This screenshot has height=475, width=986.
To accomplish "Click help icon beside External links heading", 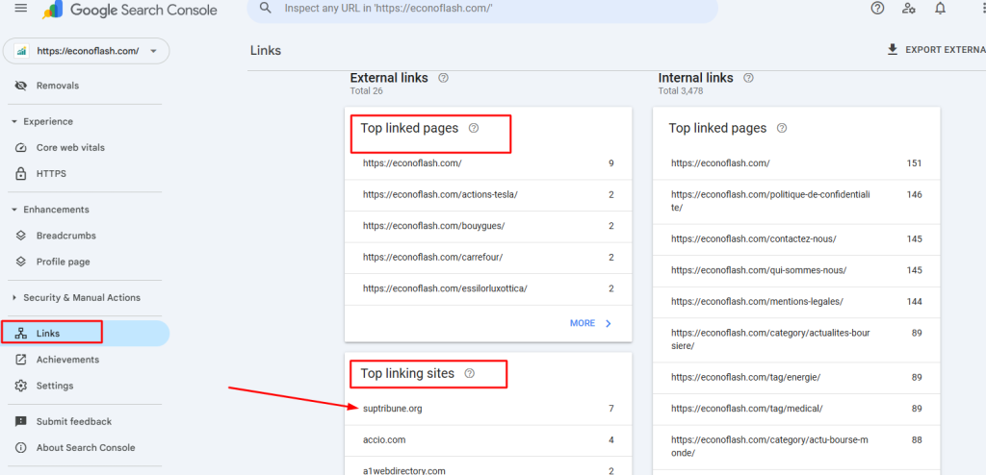I will (x=443, y=78).
